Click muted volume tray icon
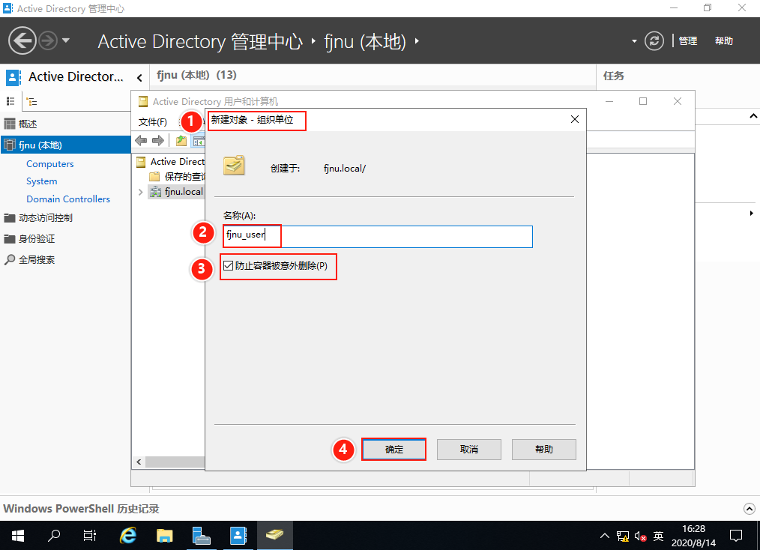This screenshot has width=760, height=550. click(x=640, y=536)
